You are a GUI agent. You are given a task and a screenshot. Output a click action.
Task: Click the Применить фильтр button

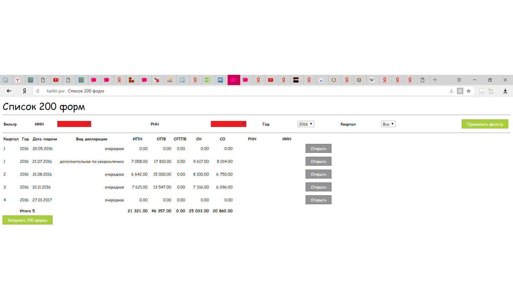[x=485, y=124]
